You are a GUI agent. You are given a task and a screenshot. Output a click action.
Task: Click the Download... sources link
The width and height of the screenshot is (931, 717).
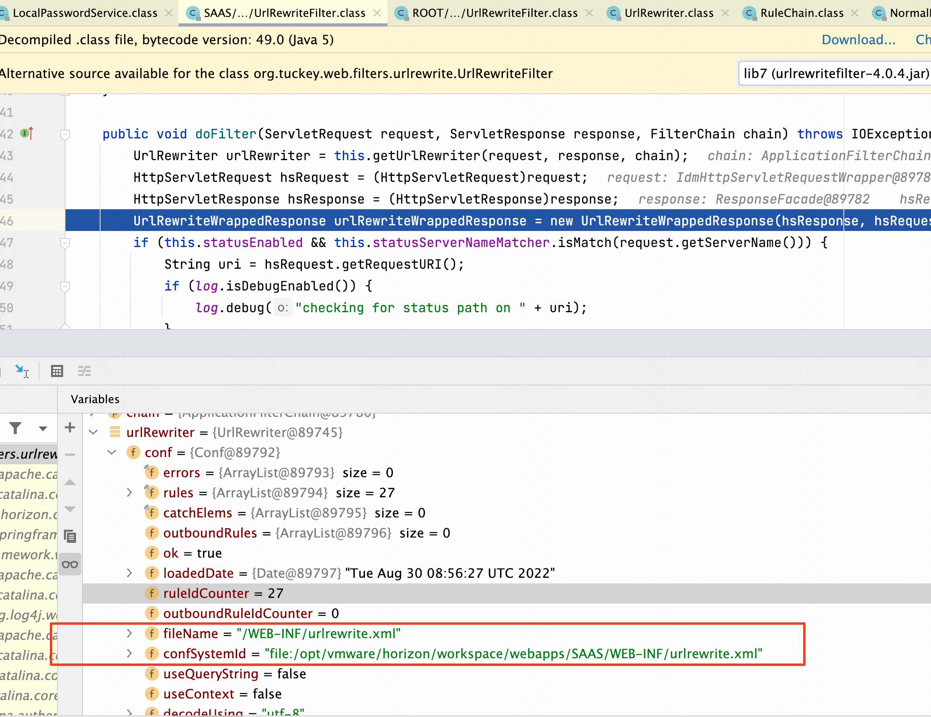(858, 40)
